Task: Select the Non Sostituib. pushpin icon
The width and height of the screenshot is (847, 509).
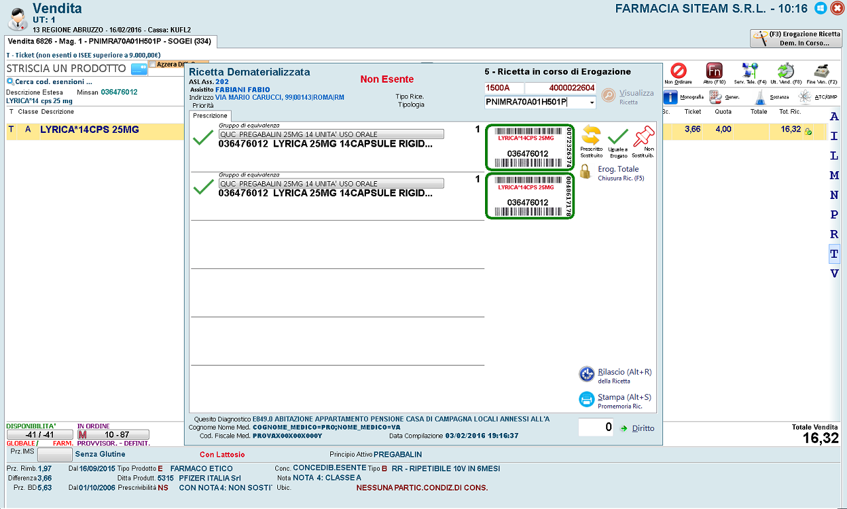Action: coord(643,136)
